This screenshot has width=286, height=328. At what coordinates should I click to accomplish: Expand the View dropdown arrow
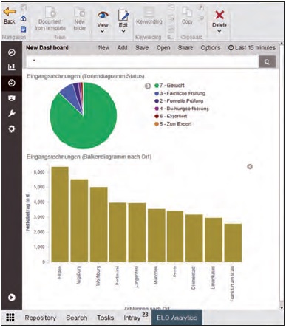(x=102, y=31)
